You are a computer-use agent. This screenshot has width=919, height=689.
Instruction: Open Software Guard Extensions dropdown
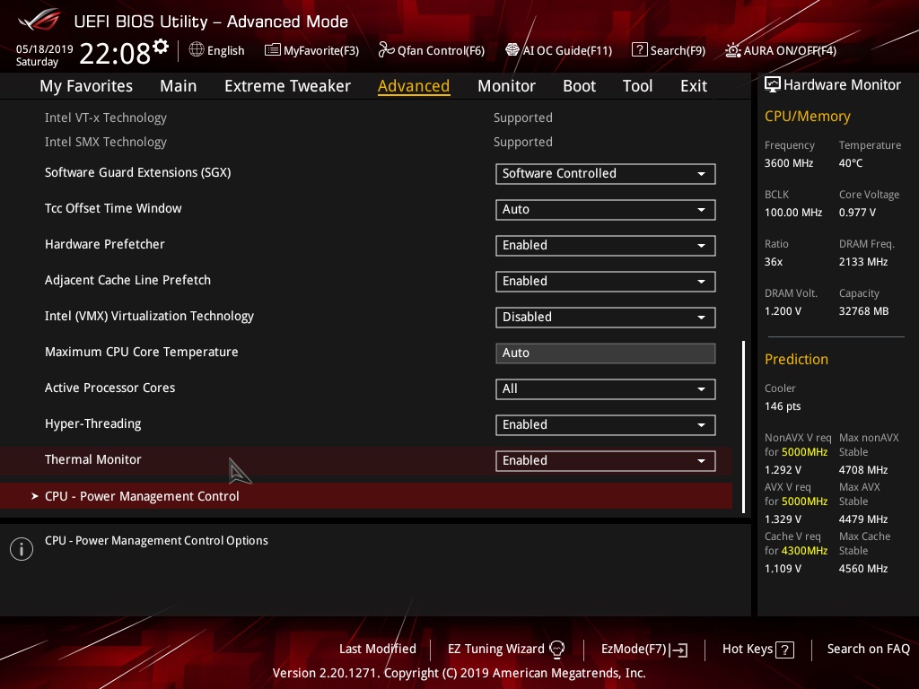click(606, 173)
